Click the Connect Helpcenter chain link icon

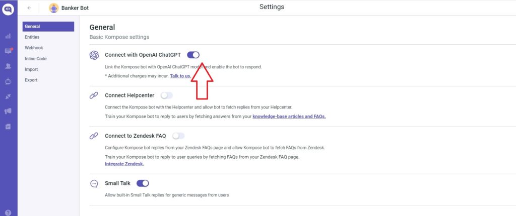[x=94, y=95]
